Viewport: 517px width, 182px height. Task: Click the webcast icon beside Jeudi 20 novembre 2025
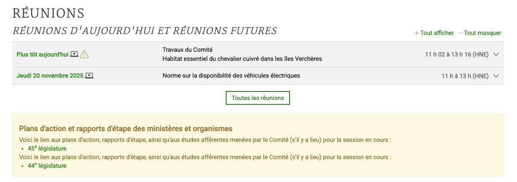click(x=89, y=75)
